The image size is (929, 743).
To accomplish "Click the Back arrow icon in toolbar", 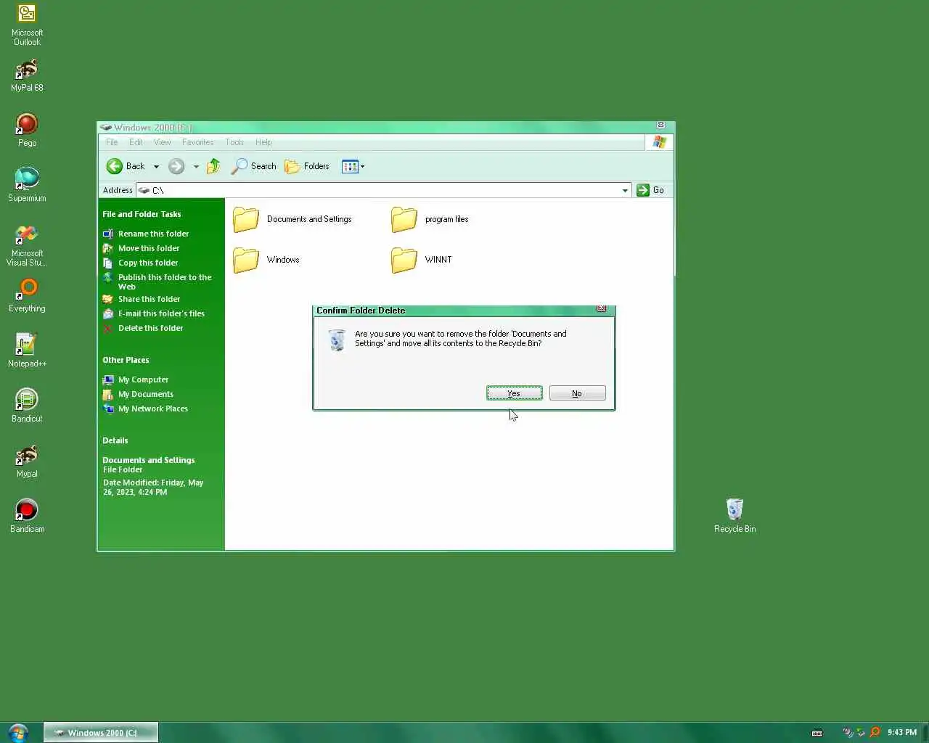I will tap(114, 166).
